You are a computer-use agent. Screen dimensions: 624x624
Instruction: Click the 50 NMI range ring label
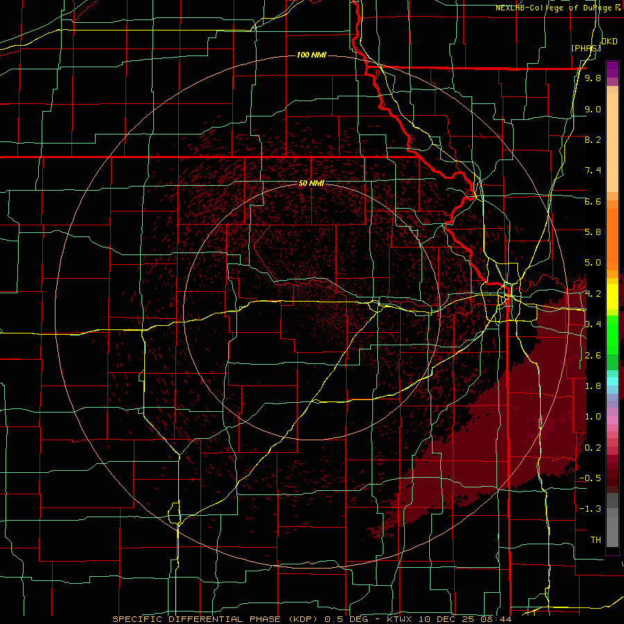click(x=311, y=184)
